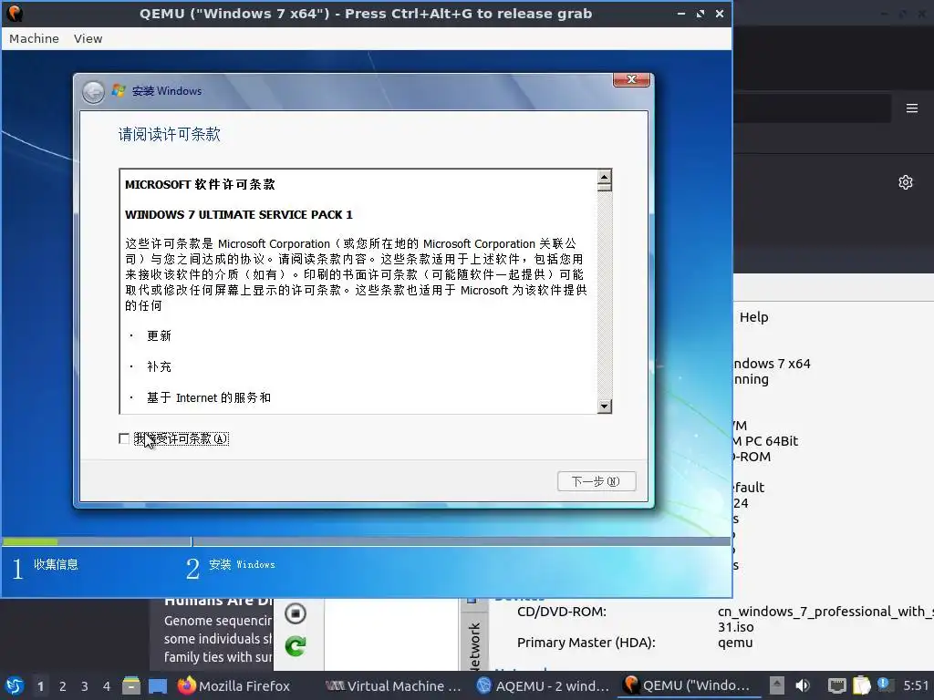Click the MICROSOFT 软件许可条款 title text
934x700 pixels.
tap(200, 184)
